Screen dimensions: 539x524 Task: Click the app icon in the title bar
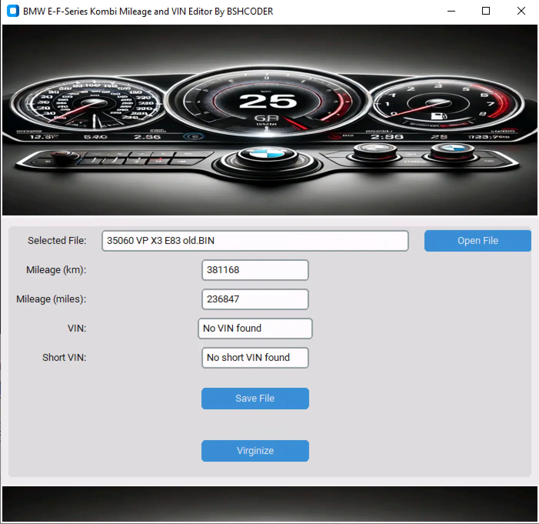pos(13,11)
